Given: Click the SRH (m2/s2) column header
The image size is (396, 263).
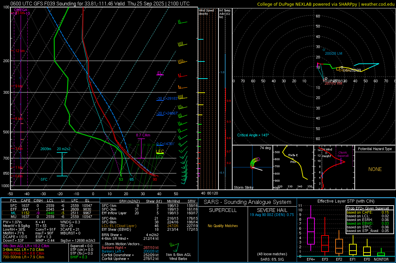Looking at the screenshot, I should (129, 201).
